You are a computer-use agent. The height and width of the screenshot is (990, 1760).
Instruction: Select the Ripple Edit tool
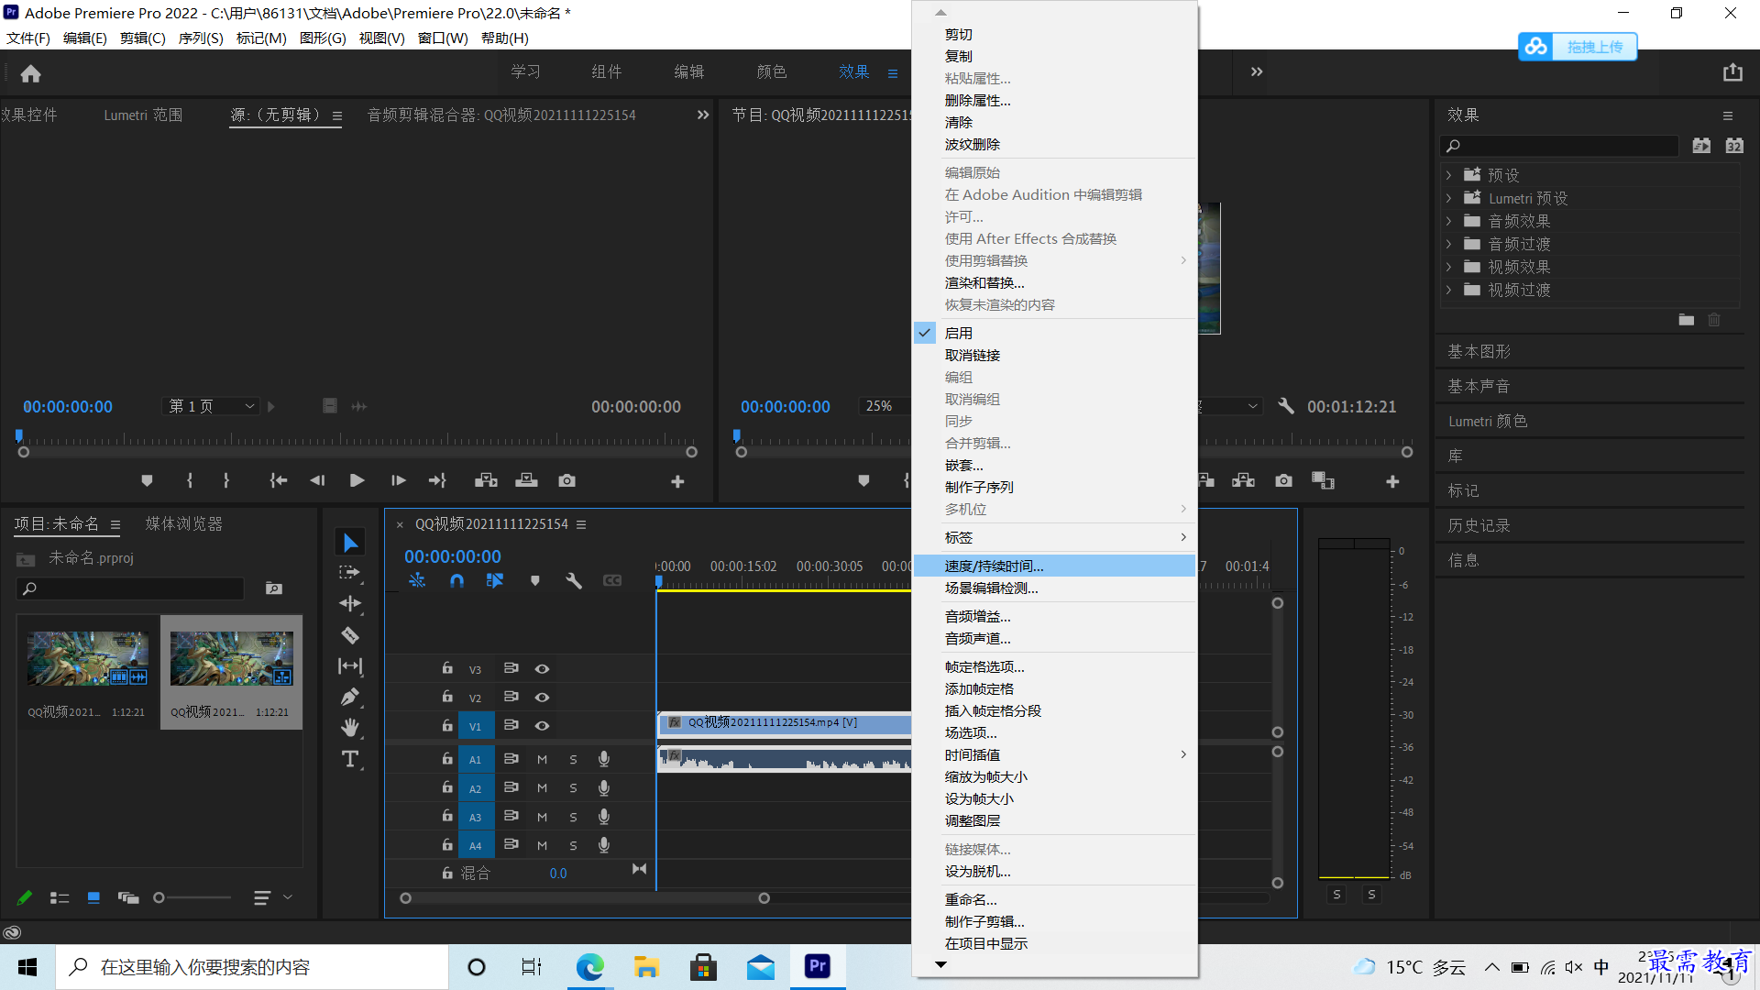click(x=350, y=603)
